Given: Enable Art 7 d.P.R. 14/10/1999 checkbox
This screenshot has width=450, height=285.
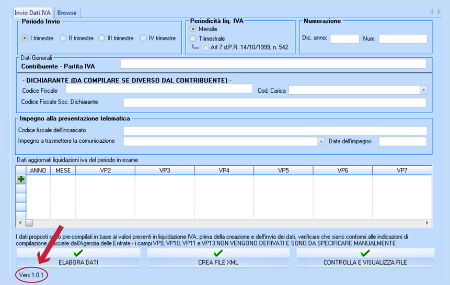Looking at the screenshot, I should (205, 47).
